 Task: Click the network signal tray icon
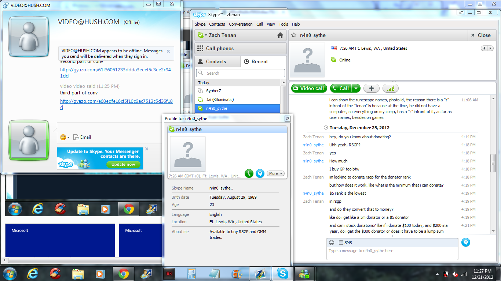click(x=464, y=274)
